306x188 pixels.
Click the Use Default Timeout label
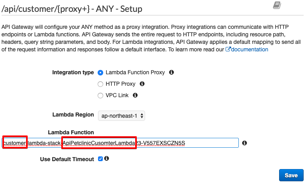[x=67, y=159]
